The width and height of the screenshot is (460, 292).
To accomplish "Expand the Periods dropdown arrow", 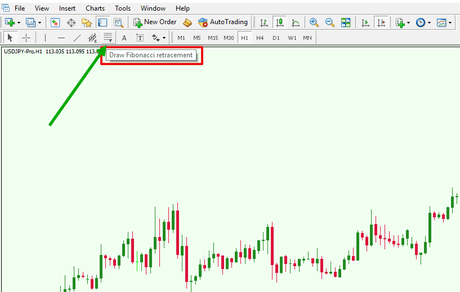I will [x=429, y=23].
